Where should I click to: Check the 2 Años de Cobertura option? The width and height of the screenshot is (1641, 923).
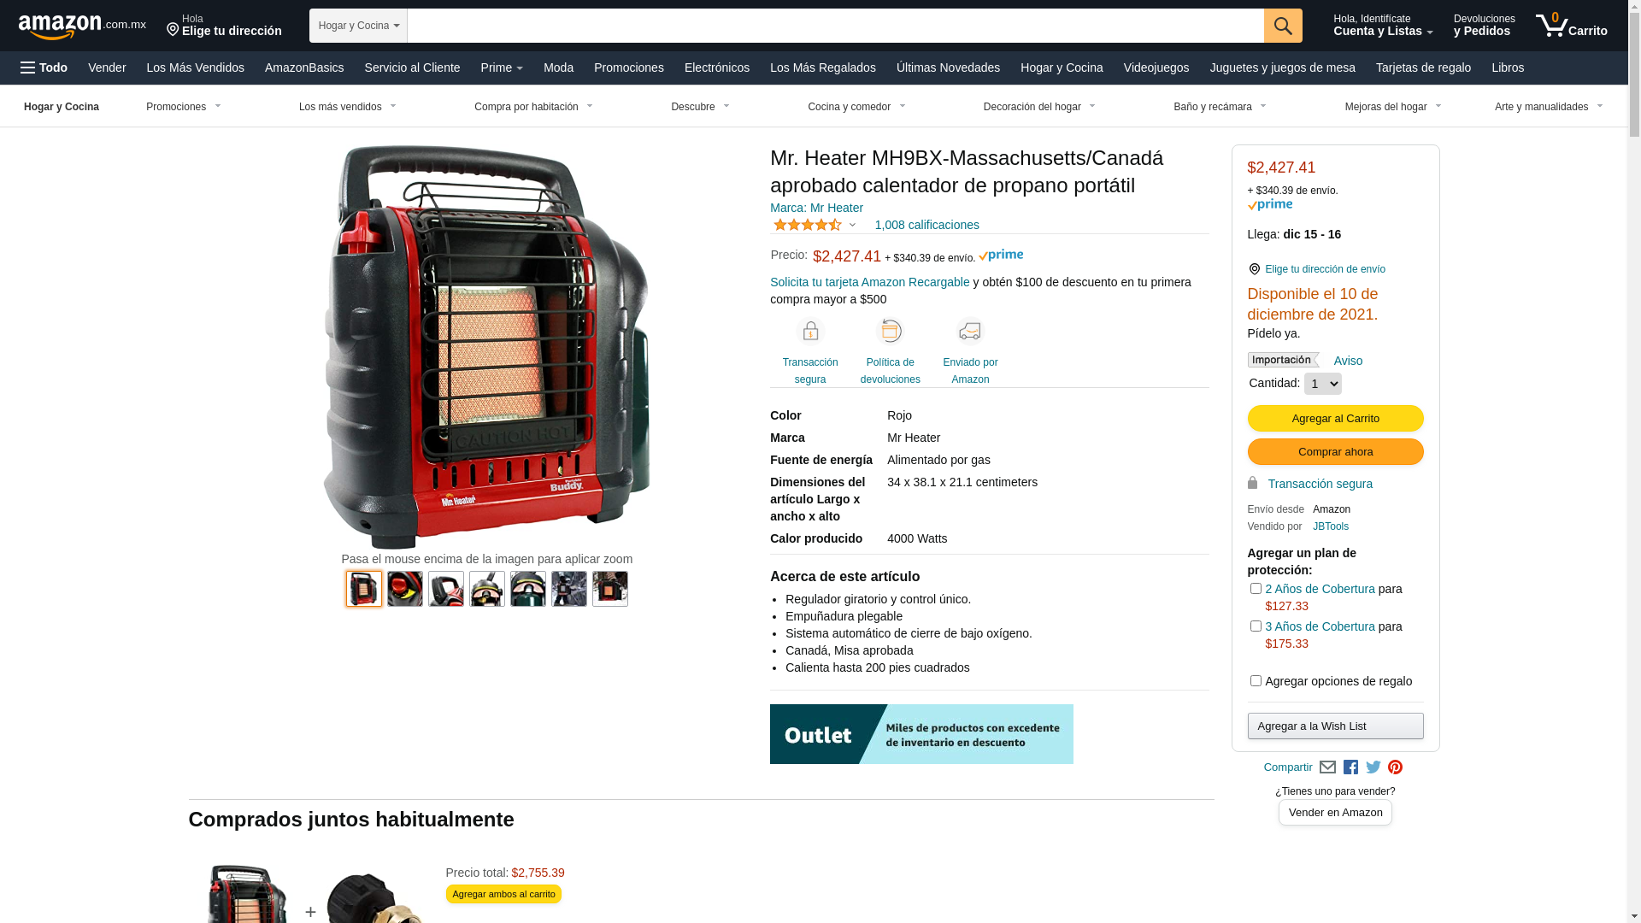1256,589
